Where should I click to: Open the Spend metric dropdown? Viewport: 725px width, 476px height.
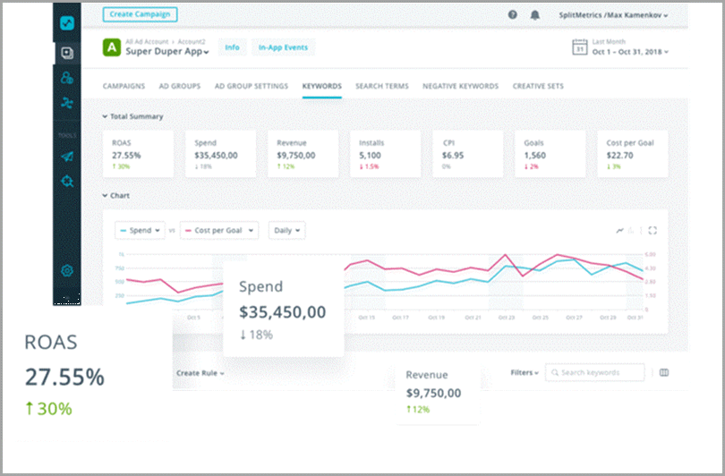[x=140, y=231]
